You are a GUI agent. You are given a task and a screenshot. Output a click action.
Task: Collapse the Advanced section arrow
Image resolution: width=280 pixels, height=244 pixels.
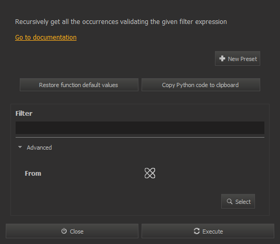click(x=20, y=147)
